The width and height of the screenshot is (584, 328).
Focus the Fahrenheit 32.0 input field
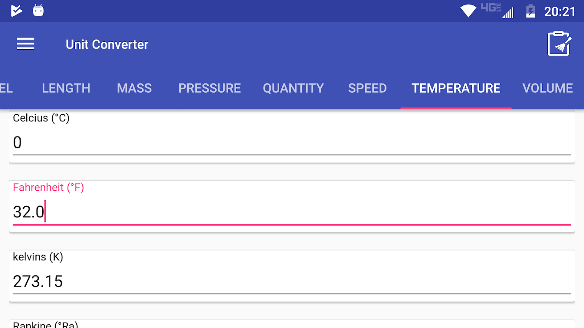tap(292, 212)
